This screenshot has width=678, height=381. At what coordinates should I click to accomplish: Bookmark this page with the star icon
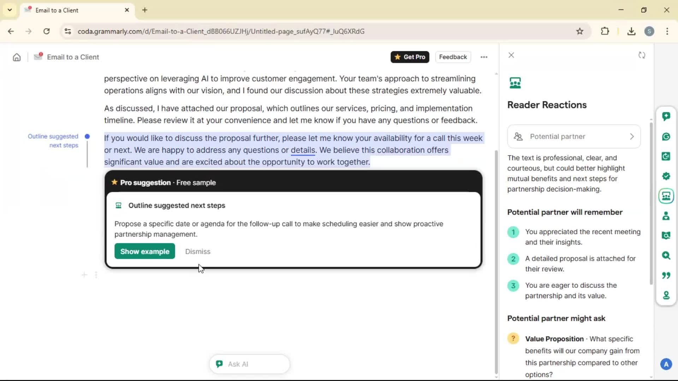pos(580,31)
